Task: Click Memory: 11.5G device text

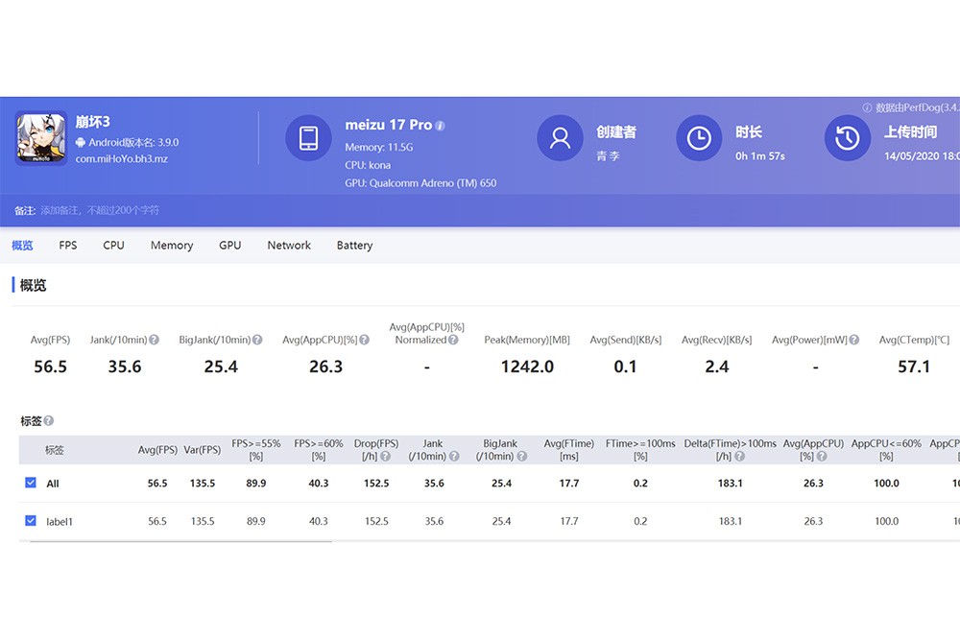Action: click(379, 148)
